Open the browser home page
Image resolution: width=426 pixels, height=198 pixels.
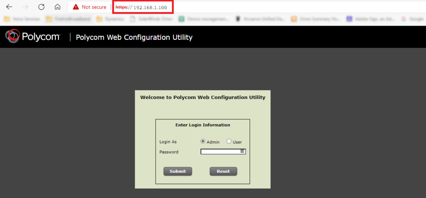point(57,7)
